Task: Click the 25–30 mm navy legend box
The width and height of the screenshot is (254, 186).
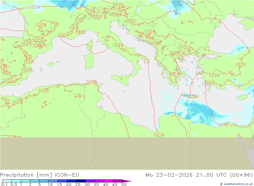Action: click(x=81, y=181)
